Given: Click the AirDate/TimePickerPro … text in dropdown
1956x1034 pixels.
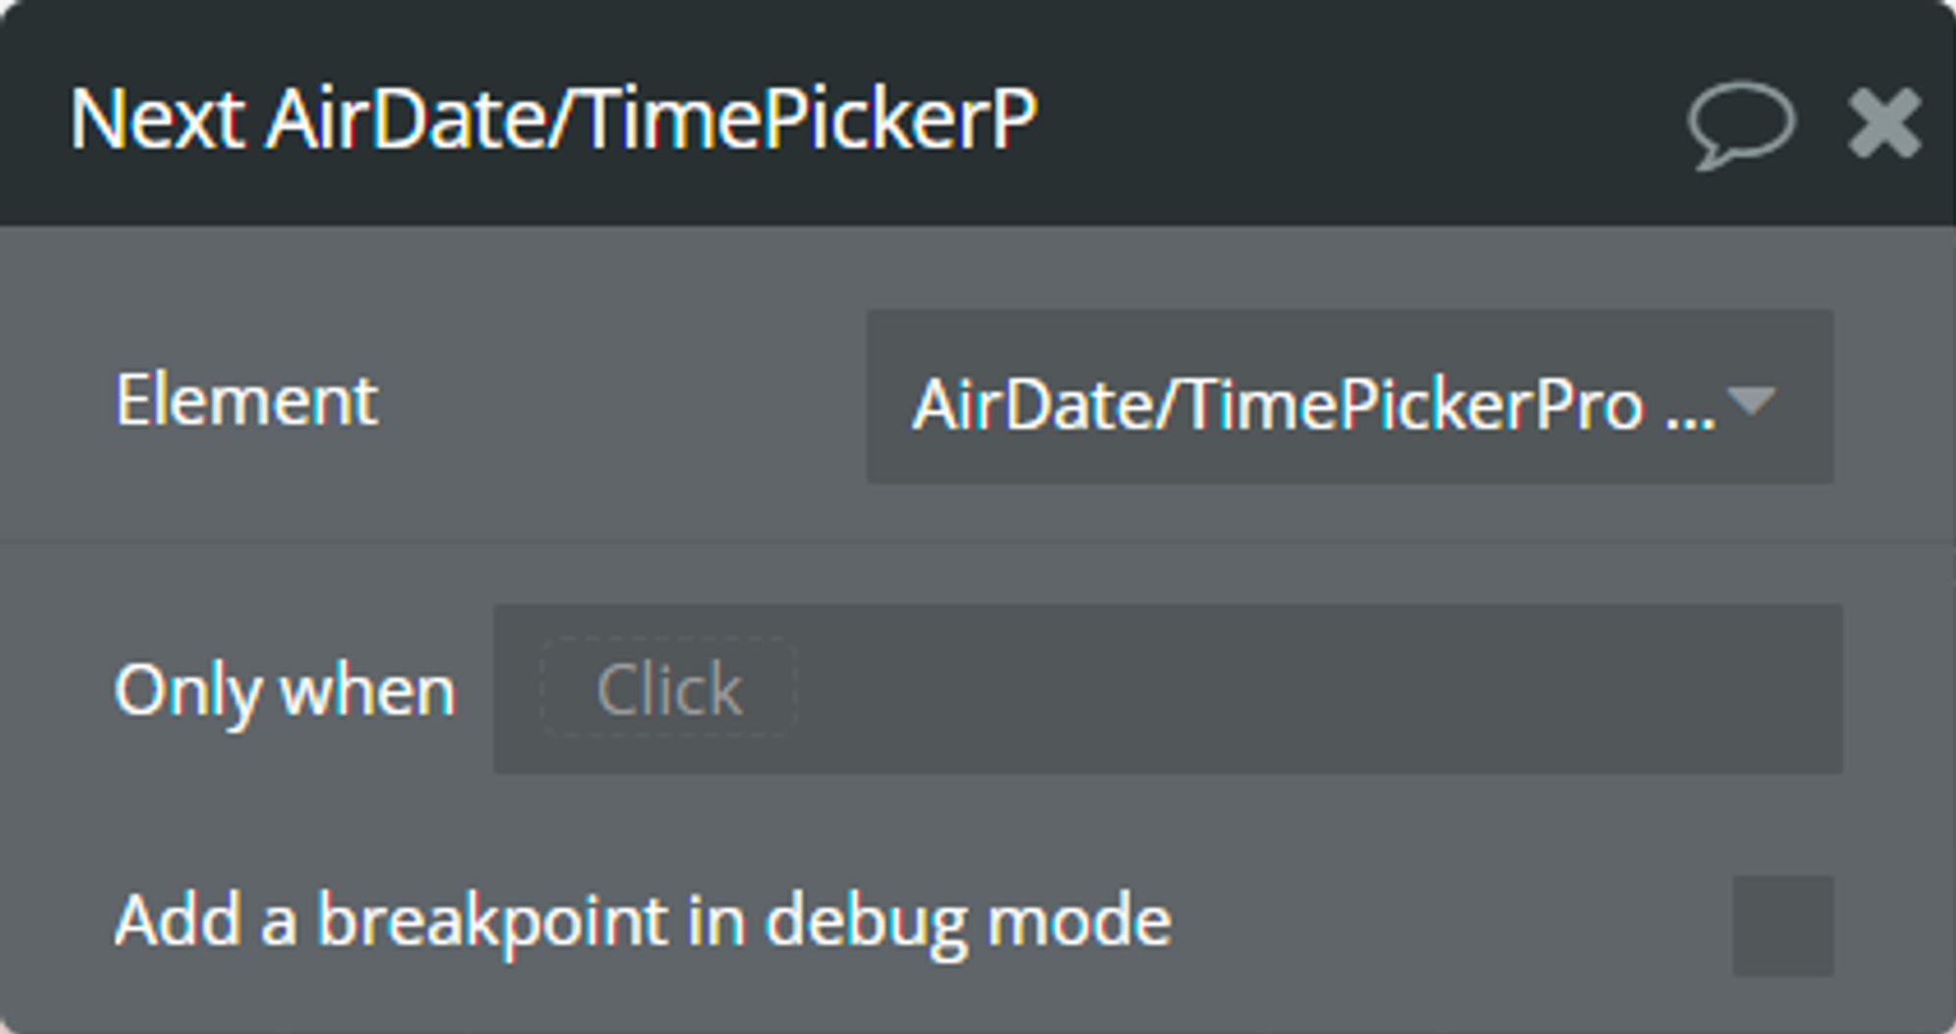Looking at the screenshot, I should pos(1314,404).
